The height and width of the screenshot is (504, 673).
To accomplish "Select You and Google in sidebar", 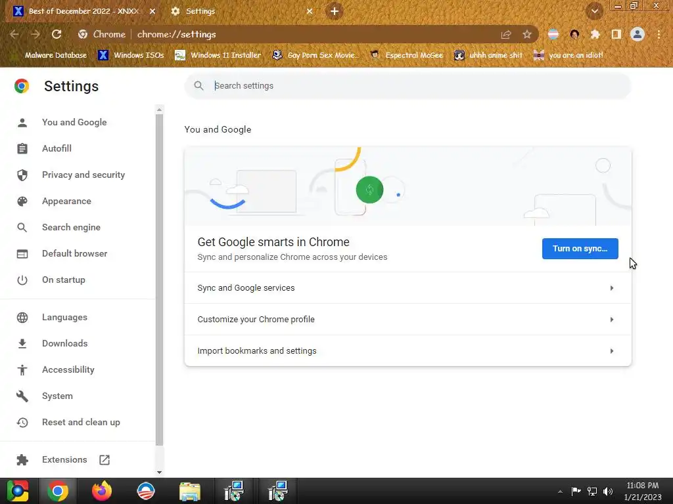I will click(x=74, y=122).
